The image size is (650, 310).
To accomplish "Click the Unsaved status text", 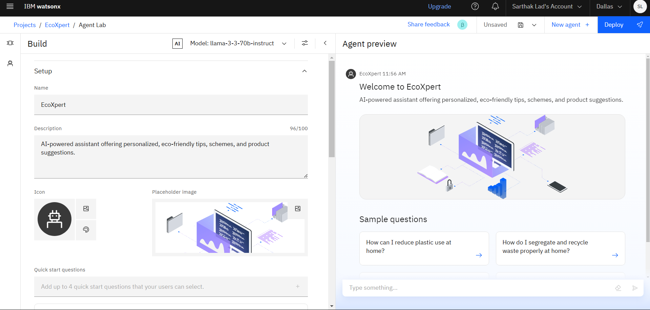I will coord(495,25).
